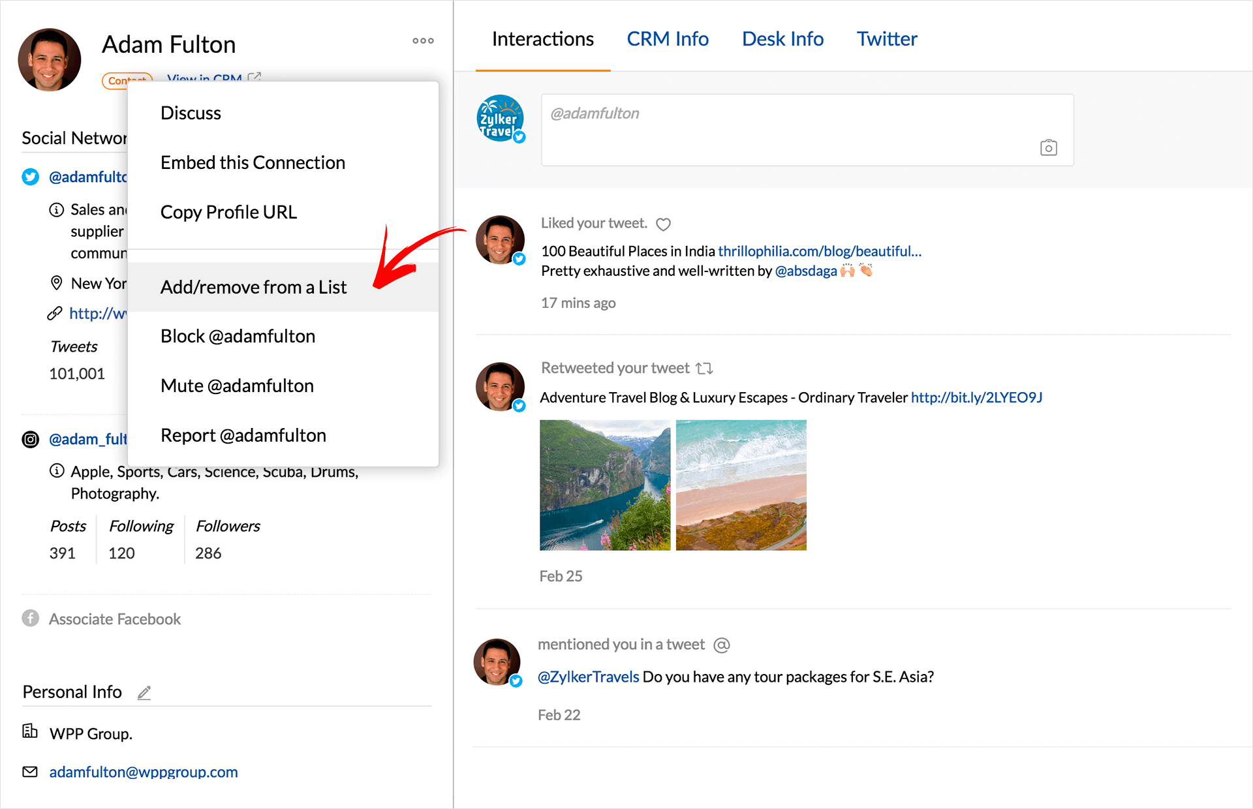Open the Desk Info tab
1253x809 pixels.
782,39
